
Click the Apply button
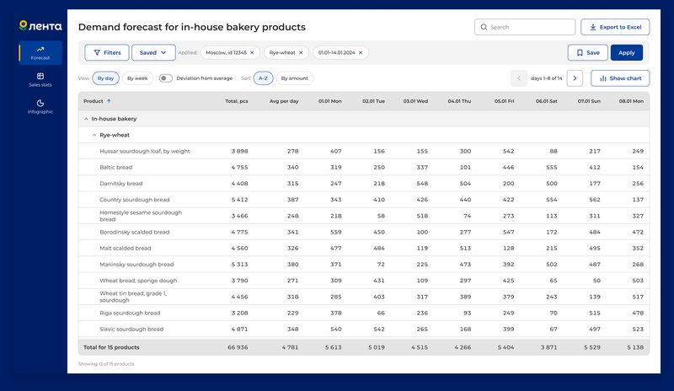(x=627, y=52)
